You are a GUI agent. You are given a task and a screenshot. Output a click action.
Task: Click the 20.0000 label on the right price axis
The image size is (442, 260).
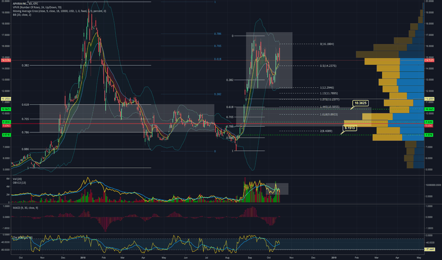tap(430, 1)
